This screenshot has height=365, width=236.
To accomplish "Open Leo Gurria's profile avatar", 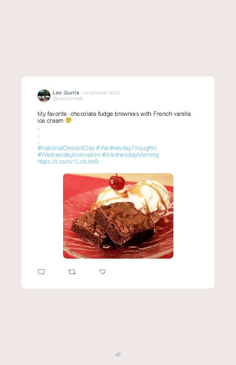I will [x=44, y=95].
